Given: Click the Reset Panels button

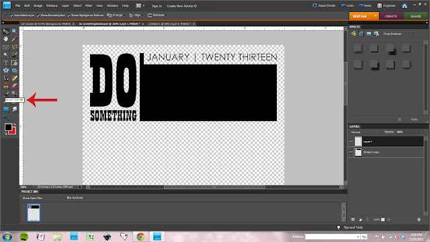Looking at the screenshot, I should [324, 5].
